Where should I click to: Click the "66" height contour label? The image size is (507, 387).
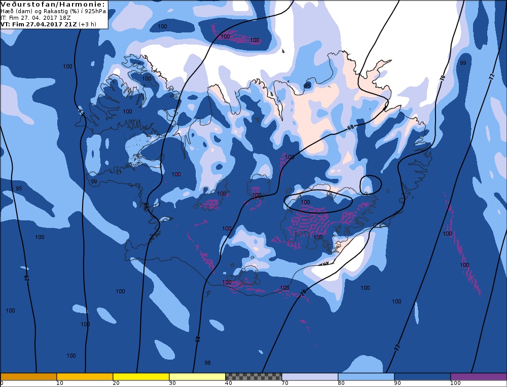click(x=146, y=207)
